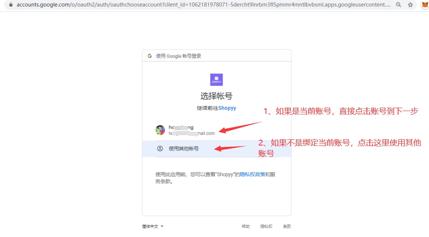Open the MetaMask fox extension

424,5
